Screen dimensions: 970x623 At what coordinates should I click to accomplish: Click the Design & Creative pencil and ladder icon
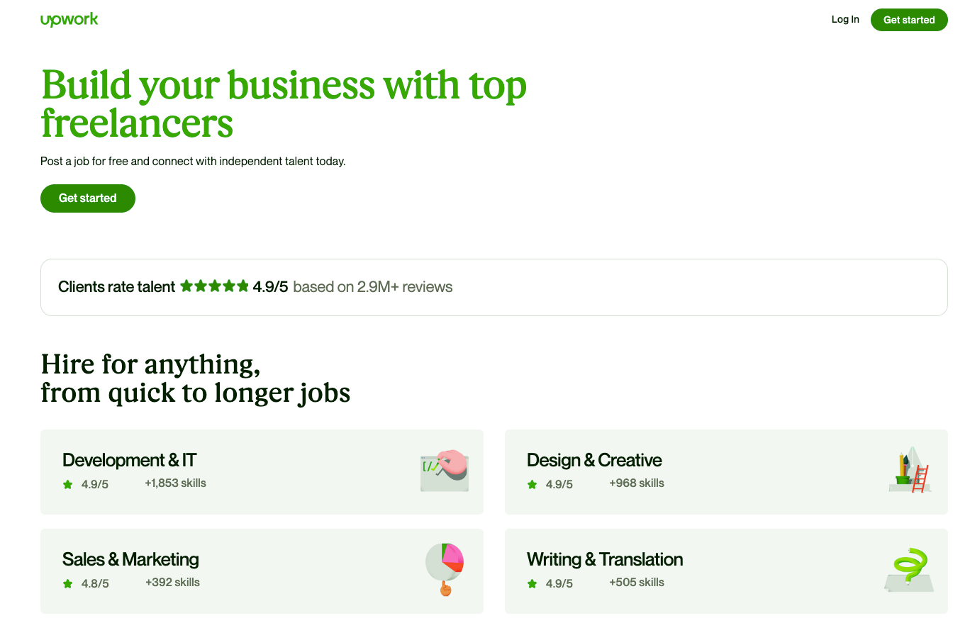click(910, 470)
